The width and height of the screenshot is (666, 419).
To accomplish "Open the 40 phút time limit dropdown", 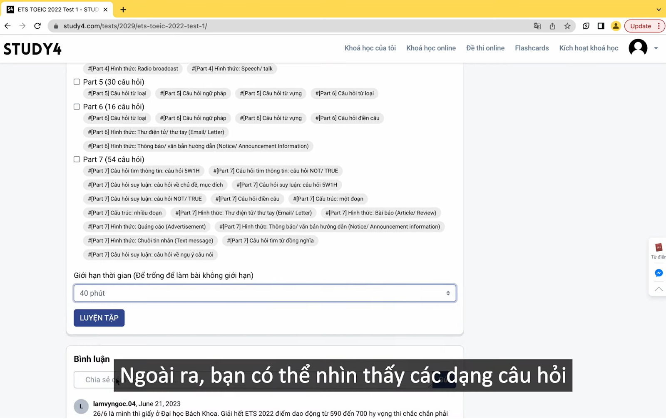I will [x=265, y=293].
